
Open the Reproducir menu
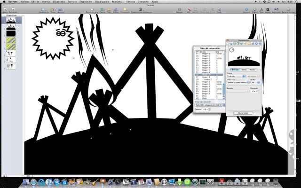[x=118, y=1]
